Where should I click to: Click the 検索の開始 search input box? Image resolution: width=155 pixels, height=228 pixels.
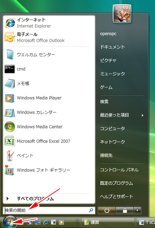coord(46,210)
